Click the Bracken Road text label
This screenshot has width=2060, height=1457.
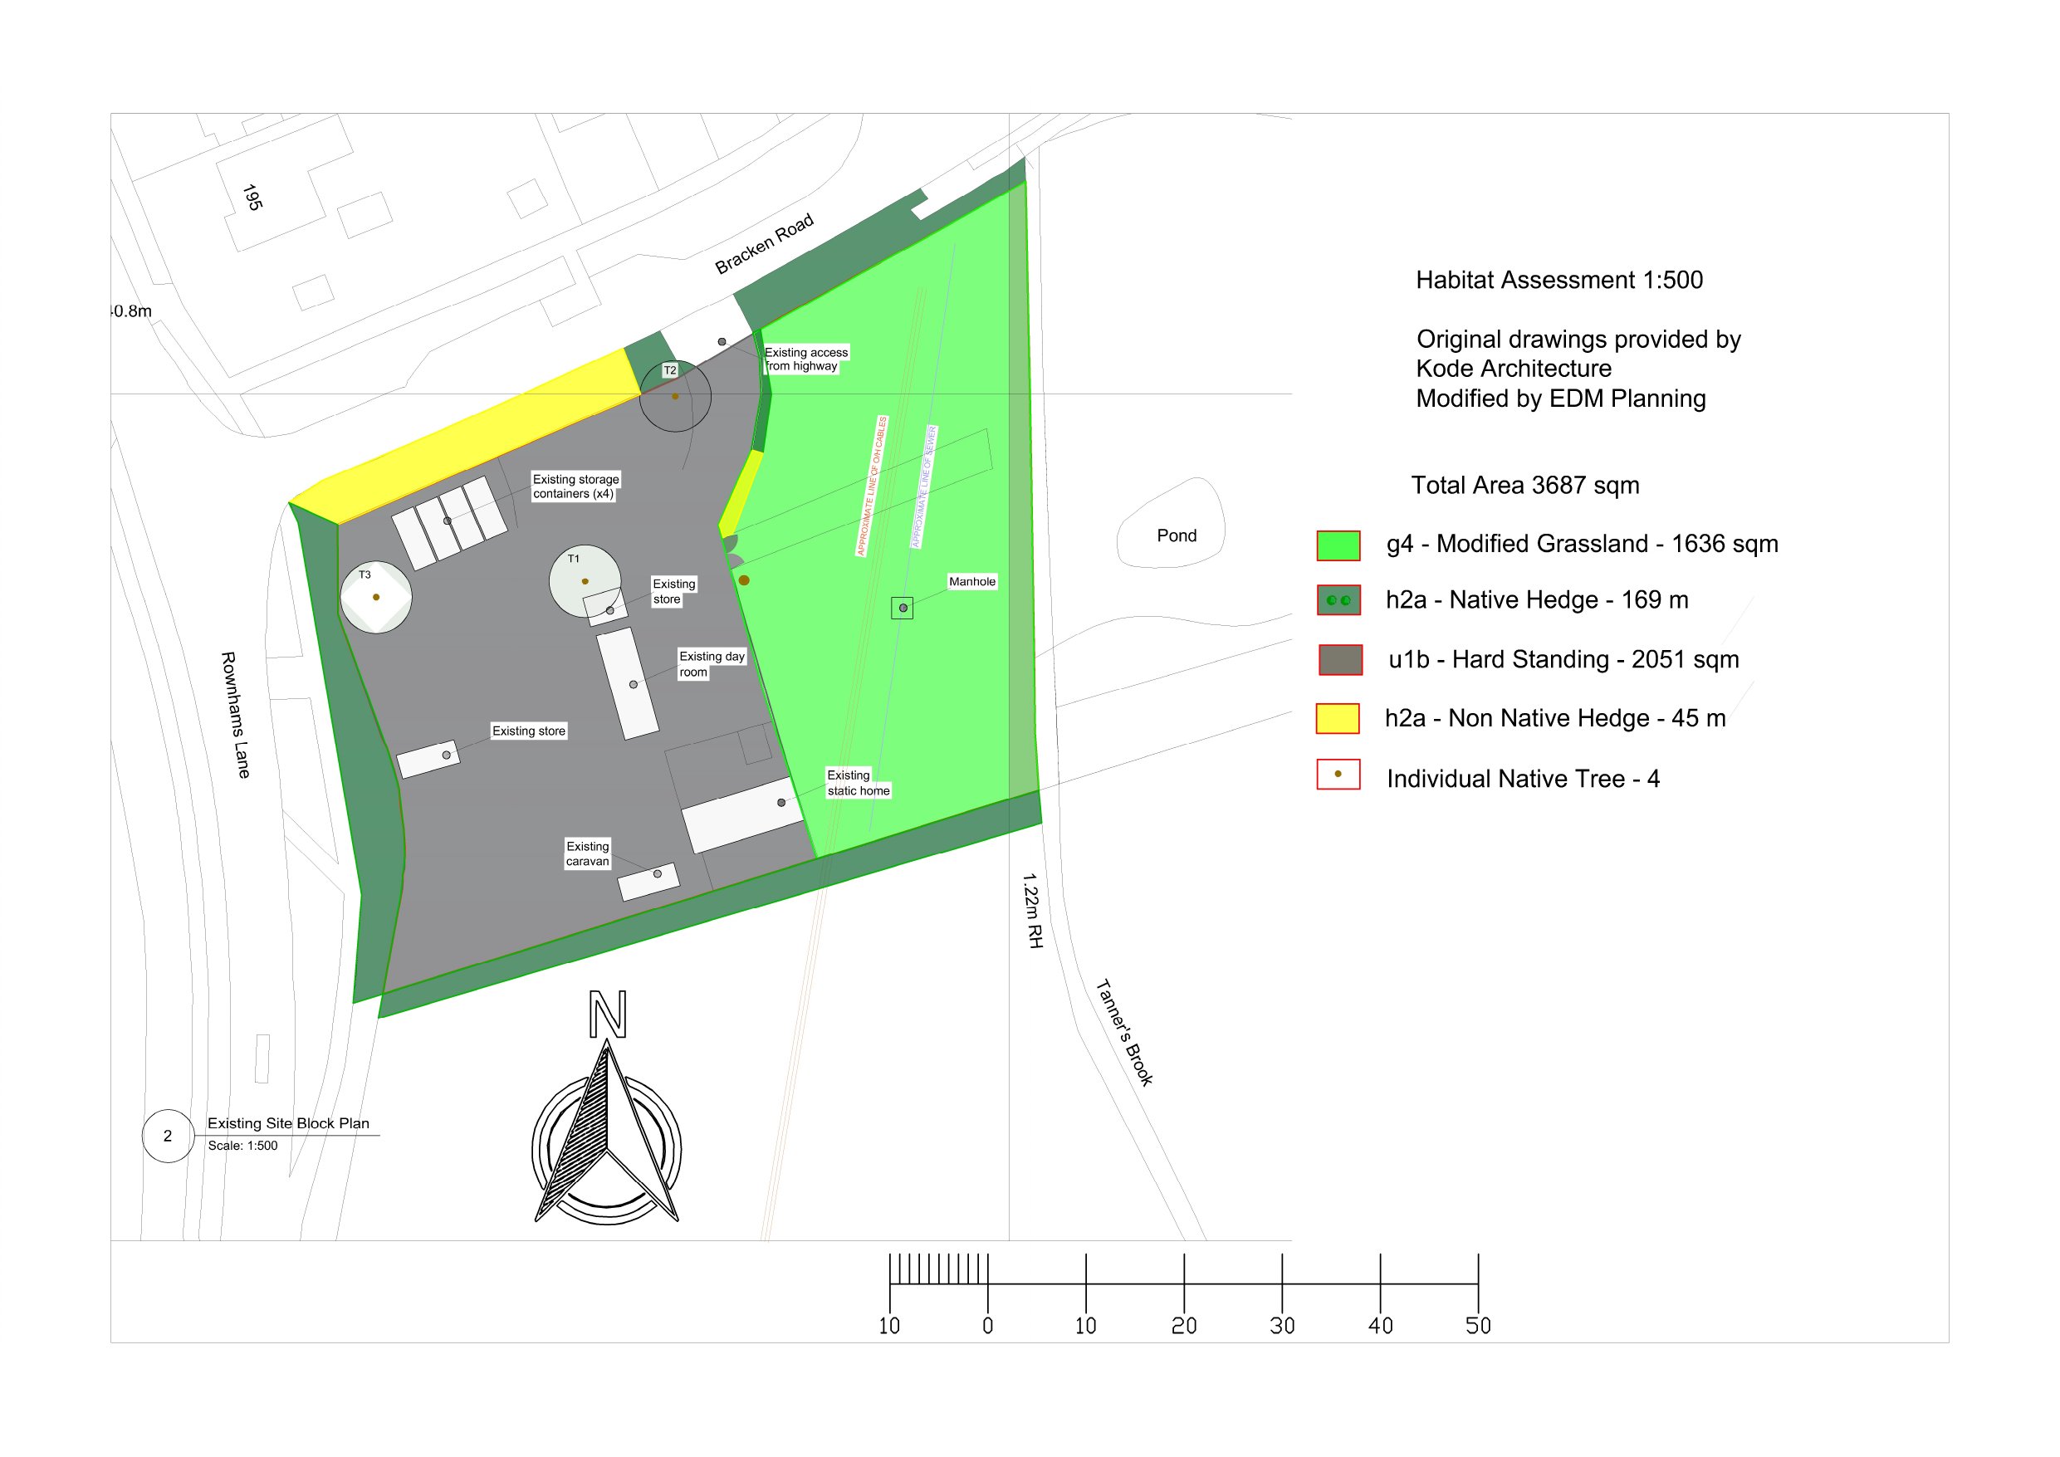(x=764, y=243)
